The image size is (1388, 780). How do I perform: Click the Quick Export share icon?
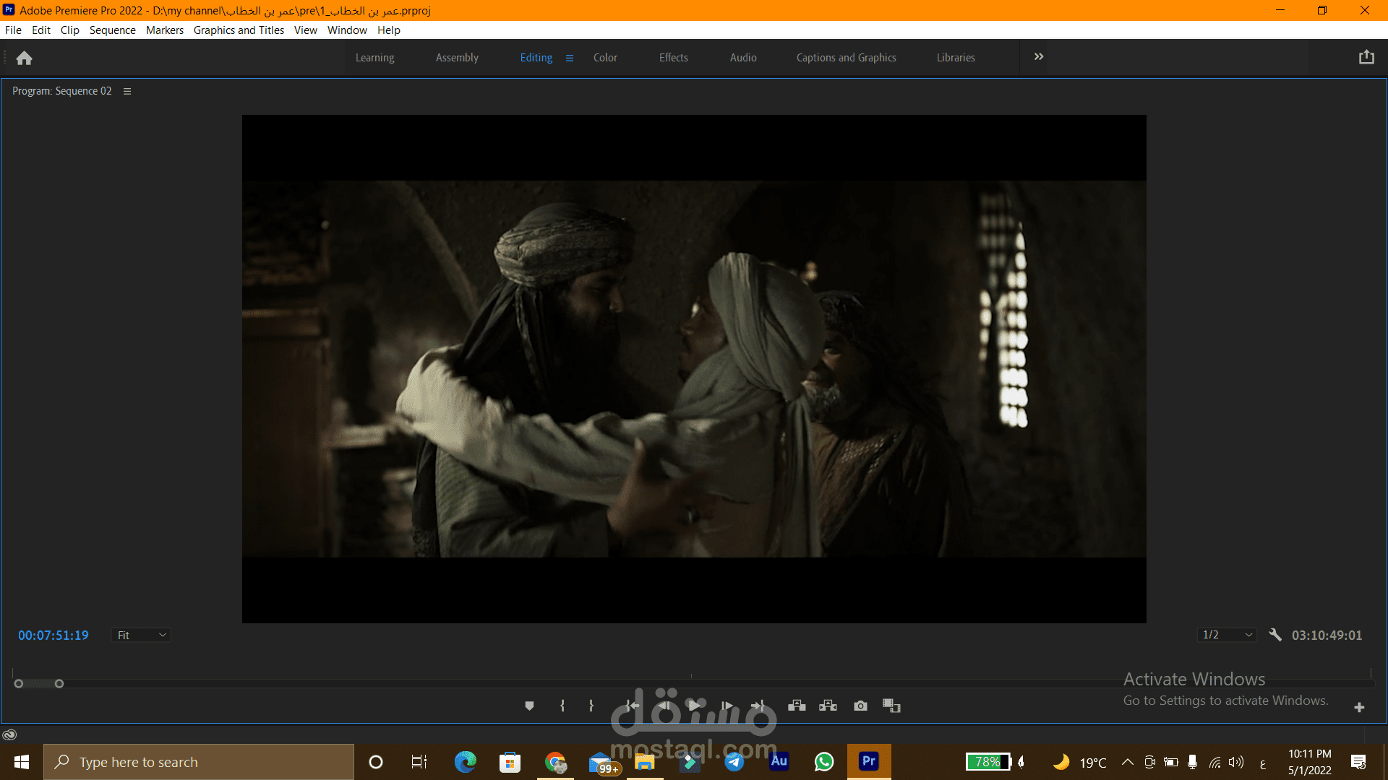(x=1366, y=57)
